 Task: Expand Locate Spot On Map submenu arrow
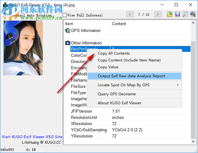[x=178, y=85]
